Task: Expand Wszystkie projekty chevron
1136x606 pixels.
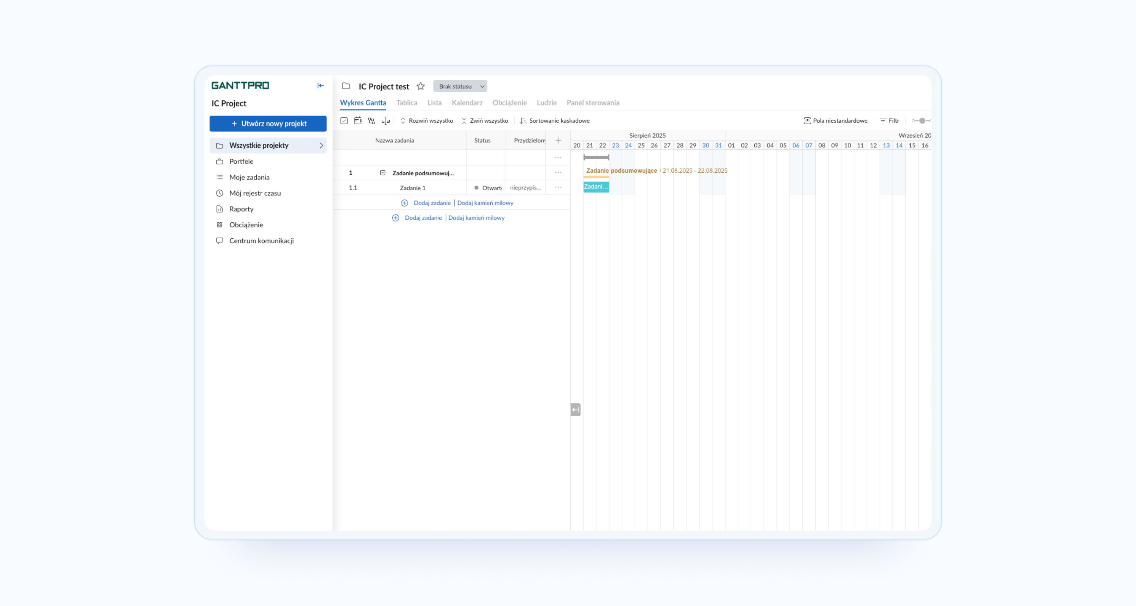Action: (x=321, y=145)
